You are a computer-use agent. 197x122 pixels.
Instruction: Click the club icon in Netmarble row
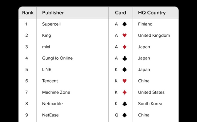(x=124, y=104)
